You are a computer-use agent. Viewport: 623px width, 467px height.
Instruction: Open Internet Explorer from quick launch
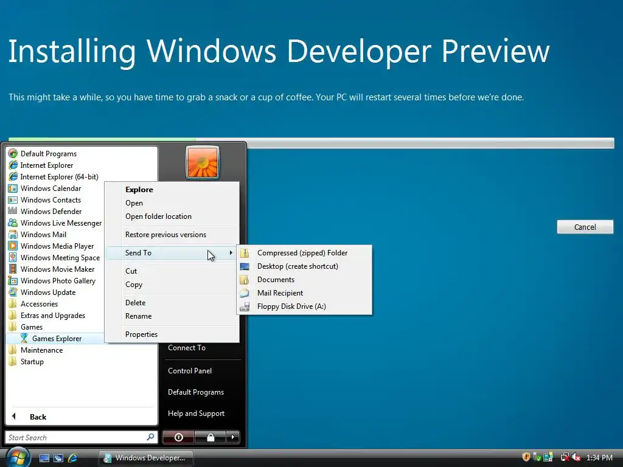73,458
